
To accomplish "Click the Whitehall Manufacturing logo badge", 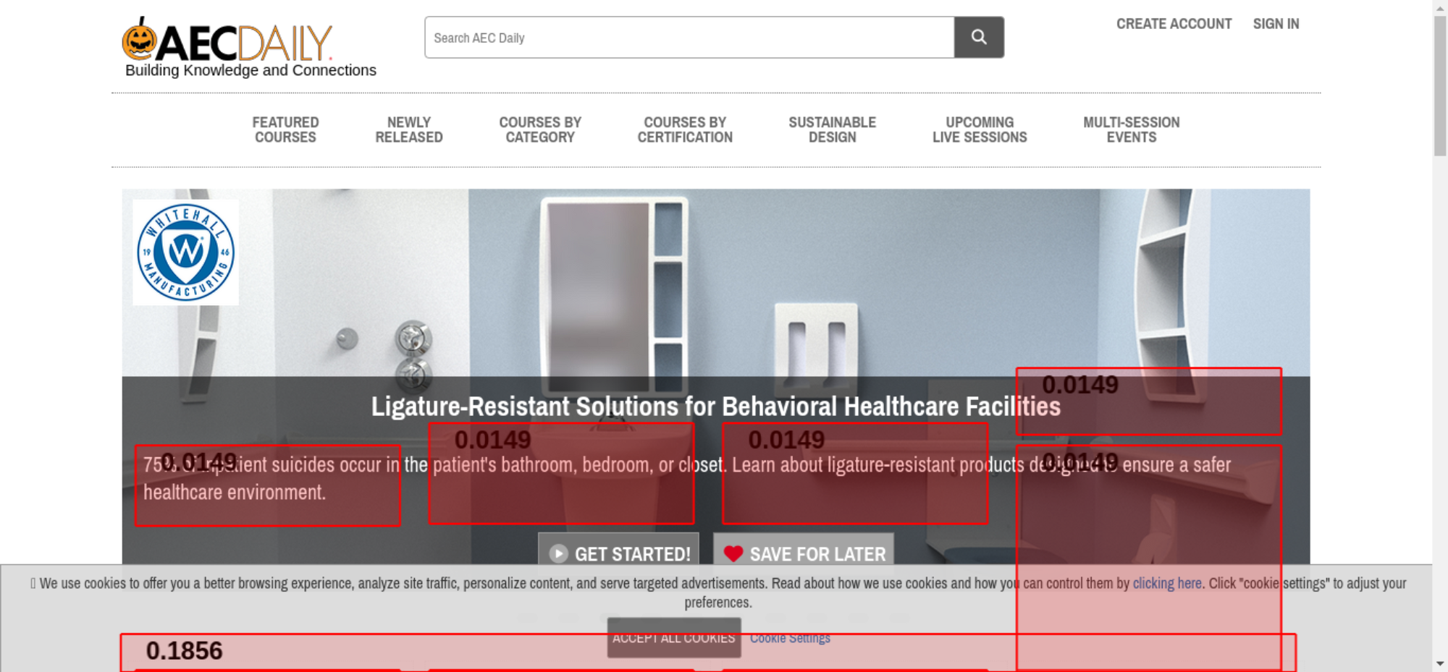I will click(x=186, y=252).
